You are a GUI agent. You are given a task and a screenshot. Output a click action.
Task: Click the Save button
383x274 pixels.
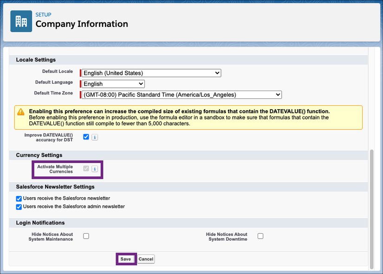[x=125, y=259]
